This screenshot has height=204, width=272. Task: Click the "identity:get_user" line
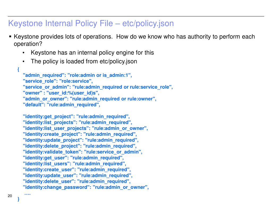click(x=73, y=158)
